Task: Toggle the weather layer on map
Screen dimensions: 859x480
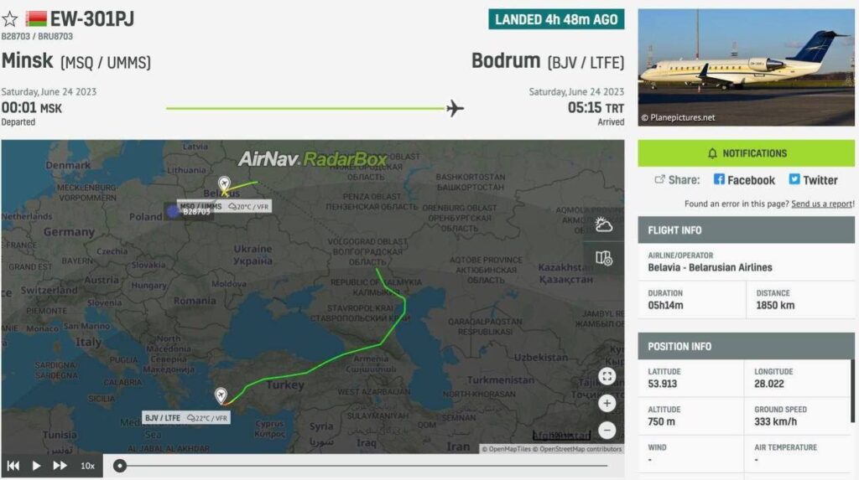Action: 603,225
